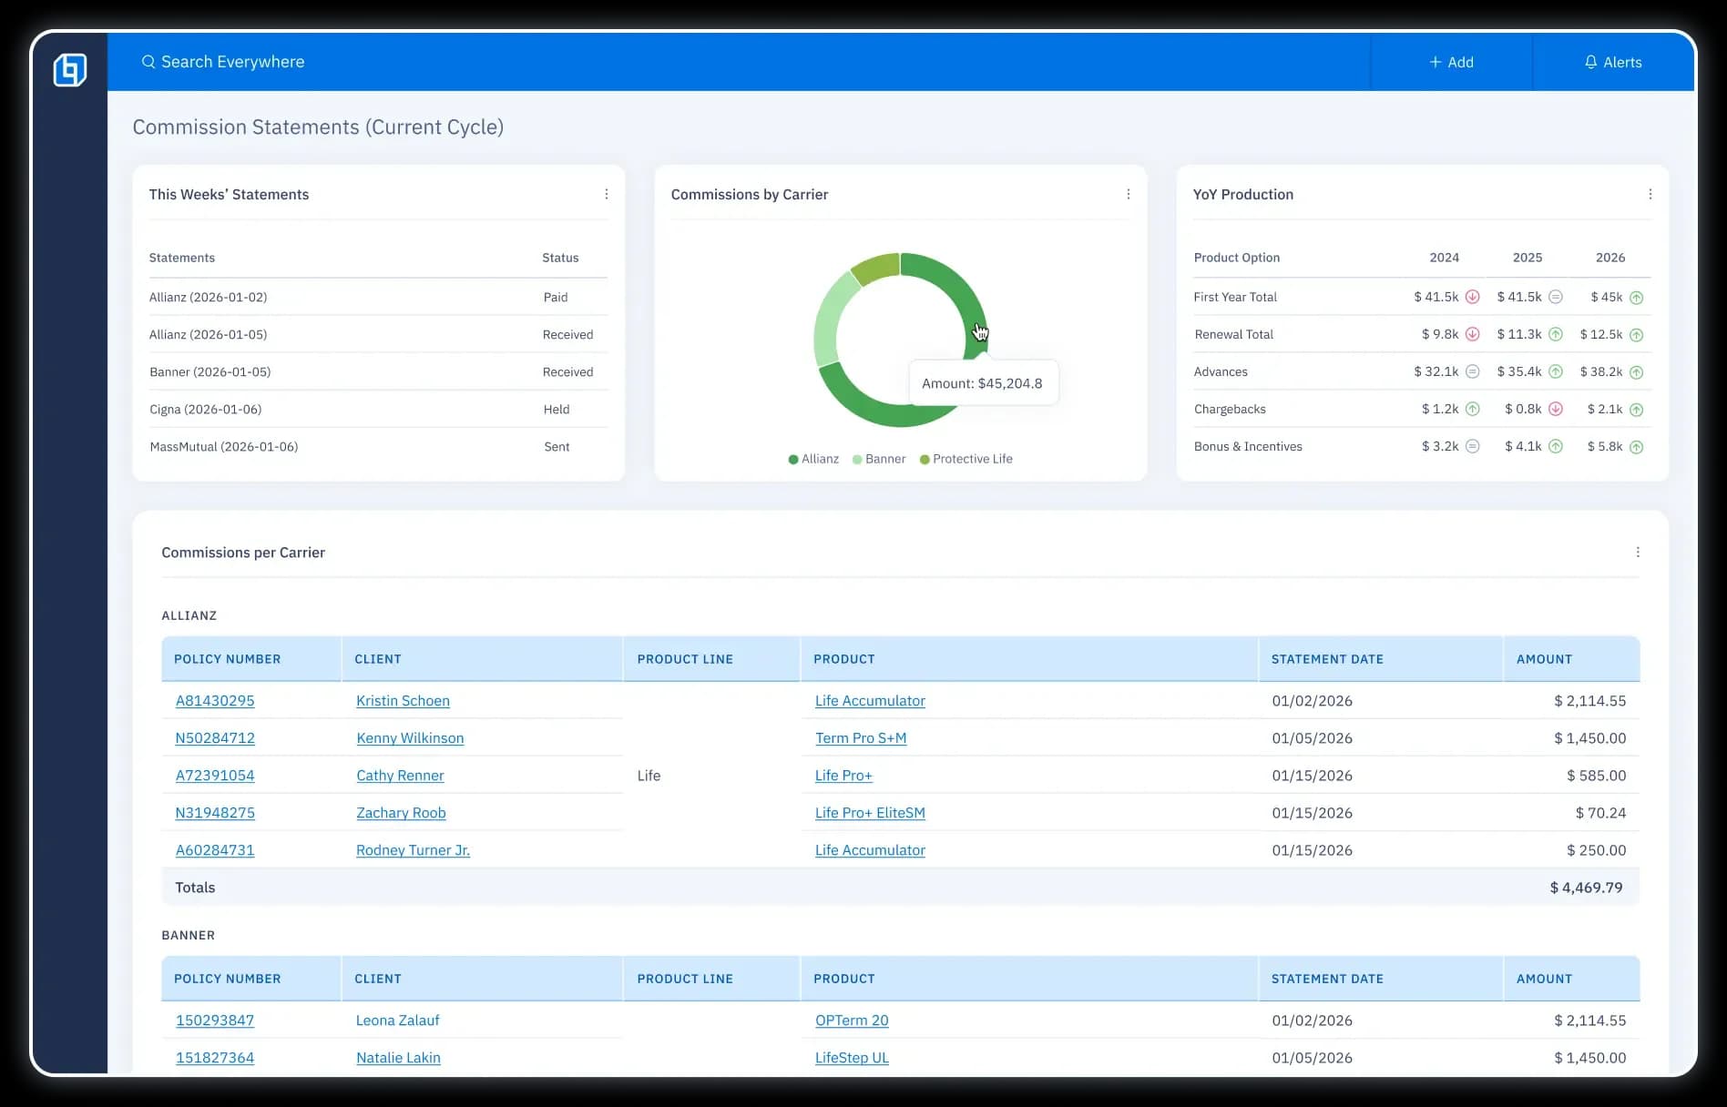Toggle the Protective Life legend entry
This screenshot has width=1727, height=1107.
966,459
